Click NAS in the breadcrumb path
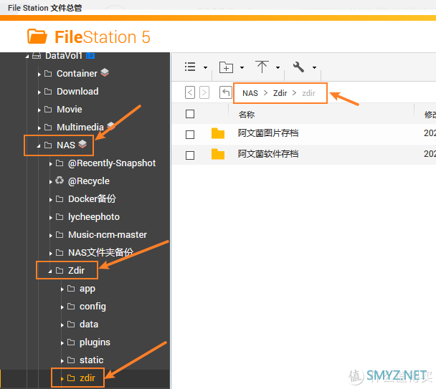This screenshot has width=436, height=389. click(250, 93)
